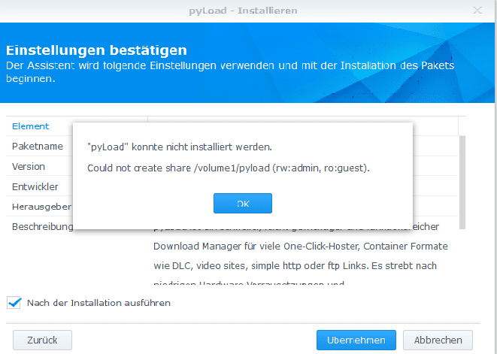Select the Entwickler row label
The image size is (497, 354).
[35, 186]
